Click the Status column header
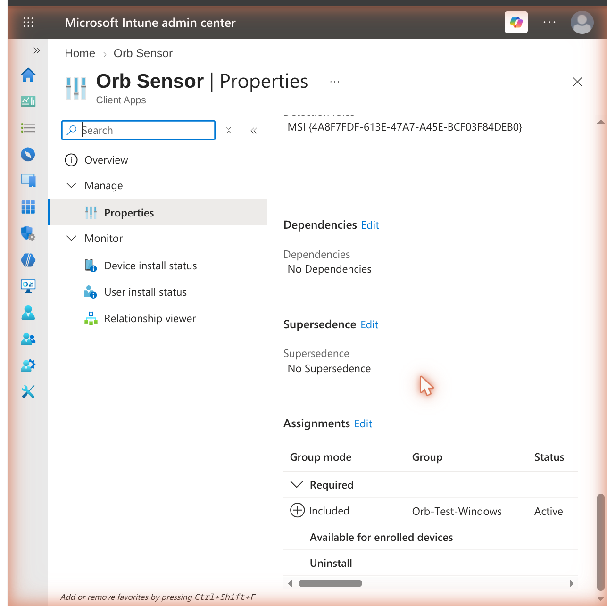This screenshot has width=615, height=614. (x=549, y=457)
